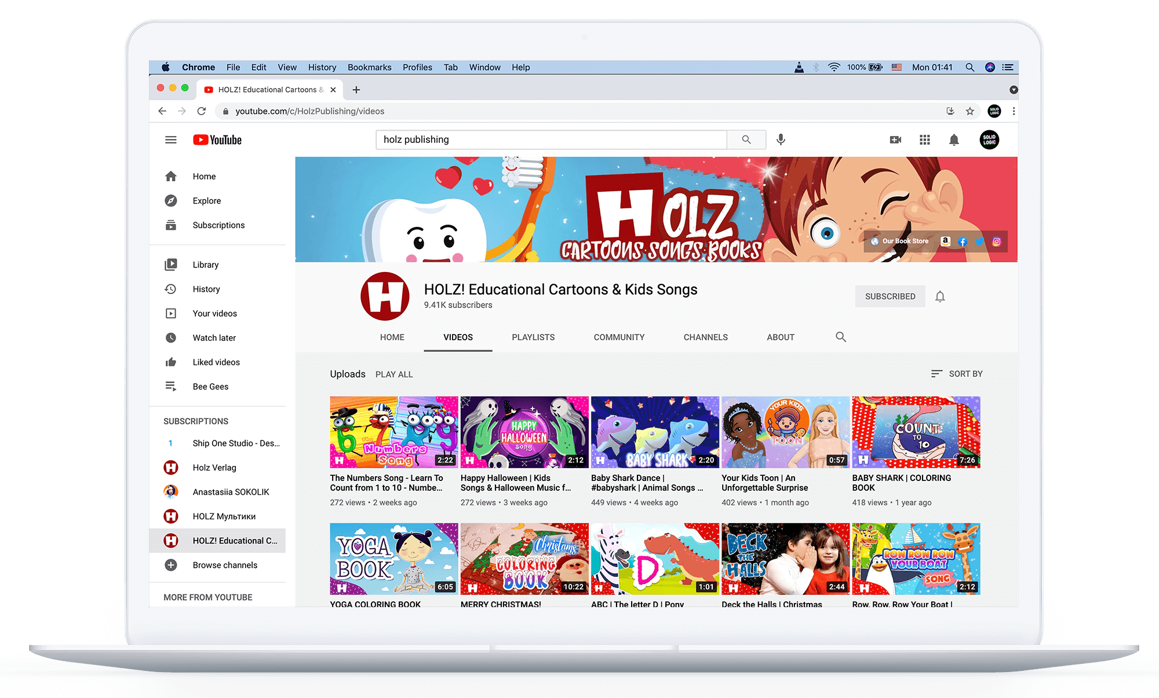This screenshot has width=1159, height=698.
Task: Open Count to 10 coloring book thumbnail
Action: pos(916,432)
